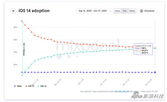This screenshot has width=167, height=102.
Task: Click the 20% y-axis label
Action: click(x=15, y=65)
